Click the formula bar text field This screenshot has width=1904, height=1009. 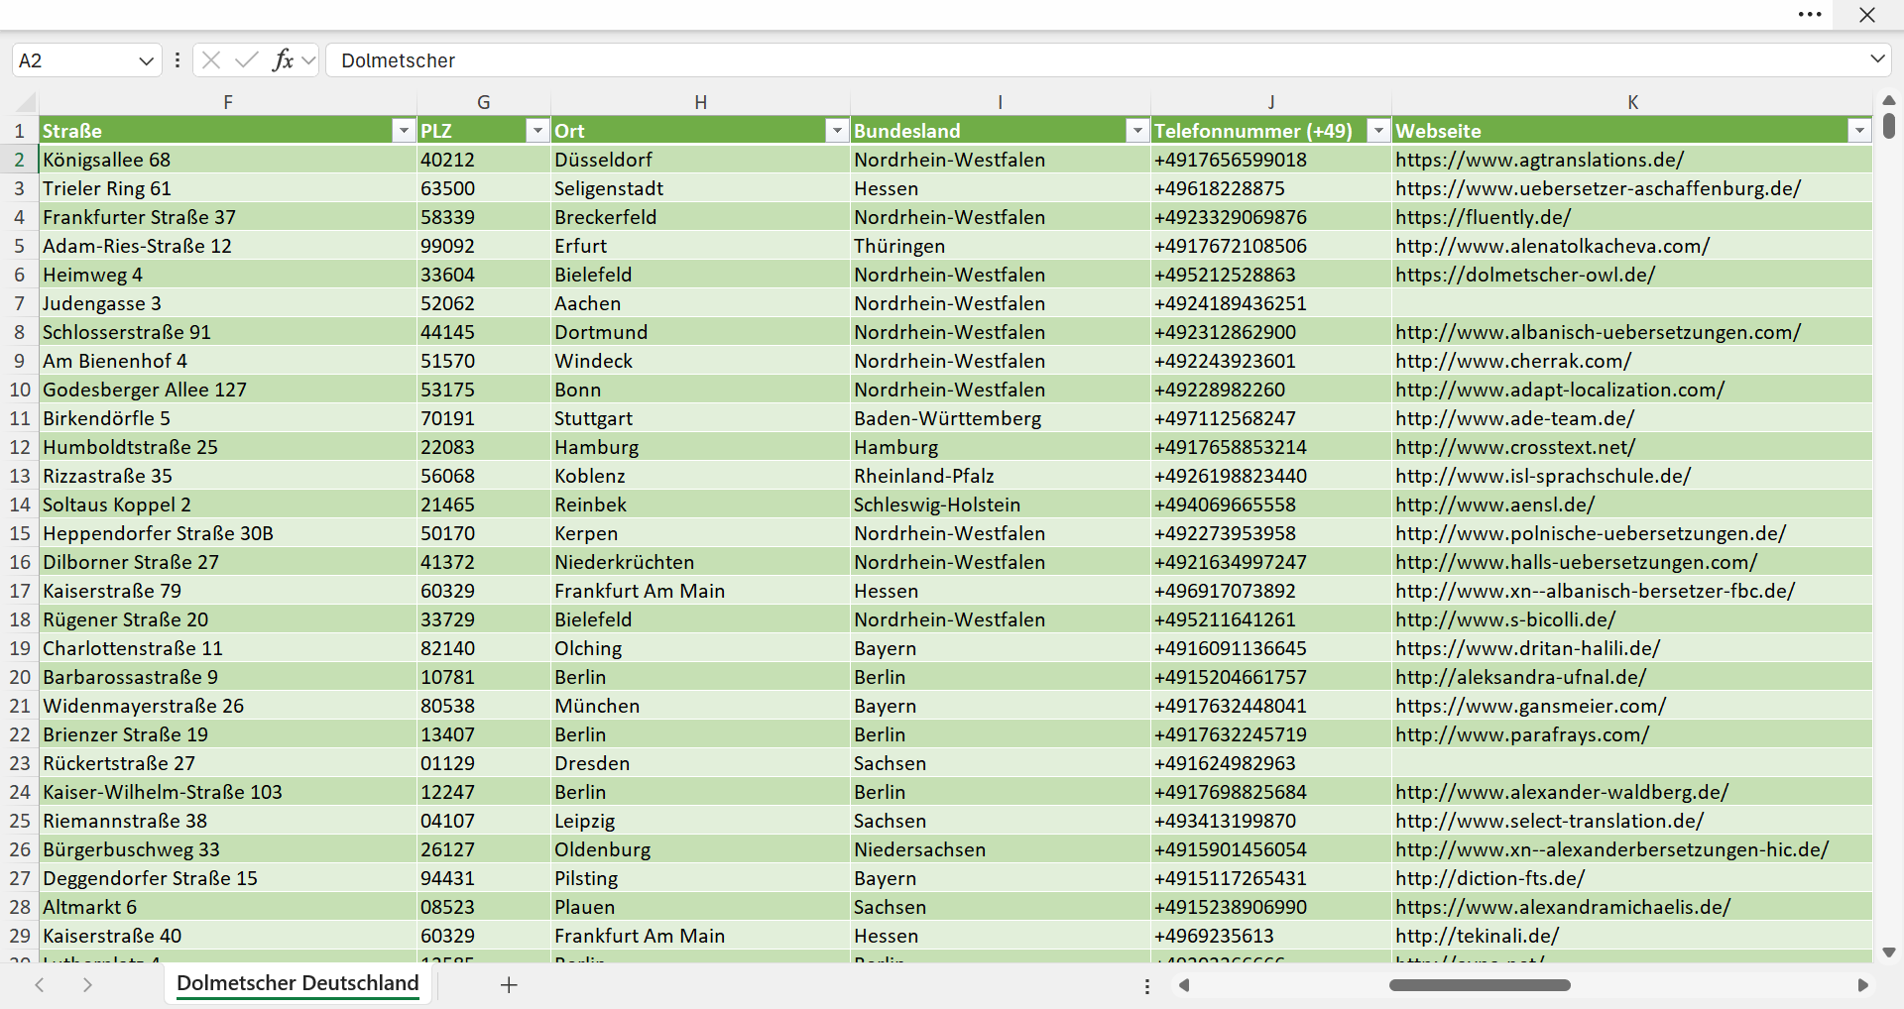pyautogui.click(x=1096, y=60)
